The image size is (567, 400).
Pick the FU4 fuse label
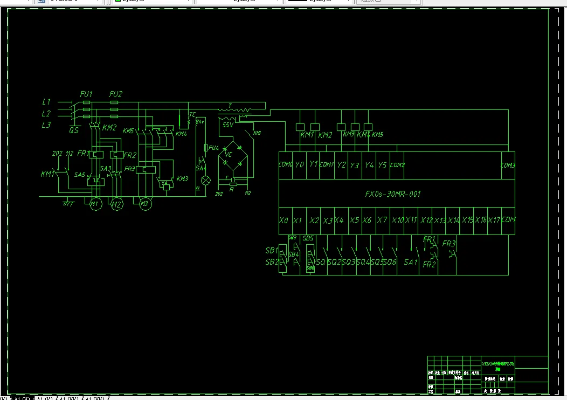213,148
